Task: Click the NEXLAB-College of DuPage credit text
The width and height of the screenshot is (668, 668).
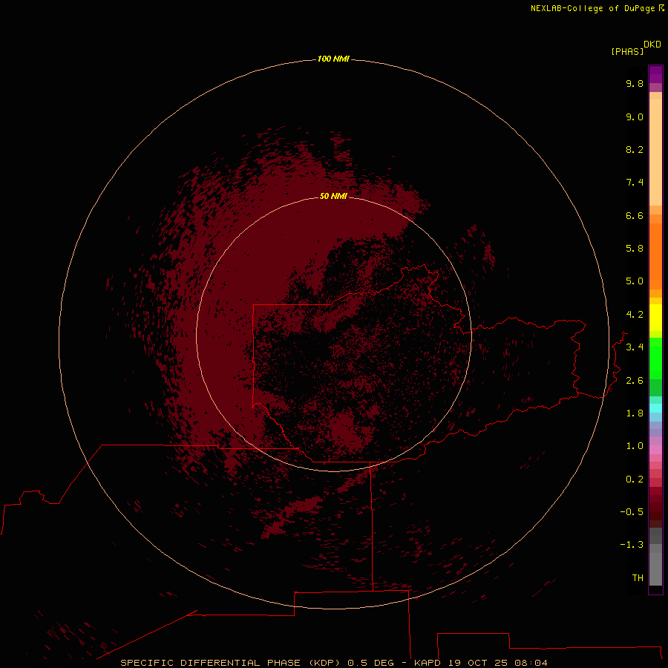Action: pos(593,8)
